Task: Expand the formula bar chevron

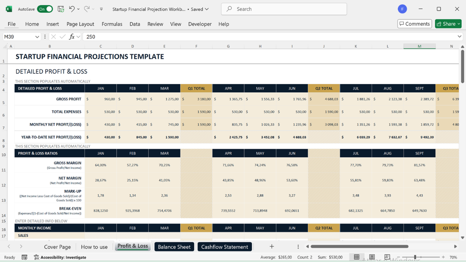Action: click(x=460, y=37)
